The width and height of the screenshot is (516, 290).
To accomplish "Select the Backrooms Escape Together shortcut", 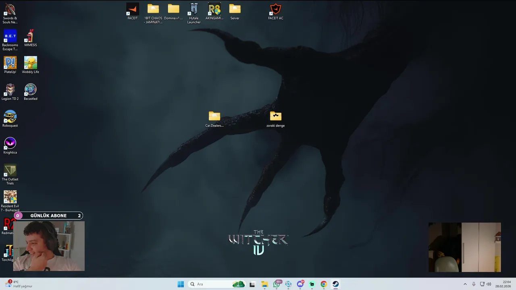I will [x=10, y=40].
